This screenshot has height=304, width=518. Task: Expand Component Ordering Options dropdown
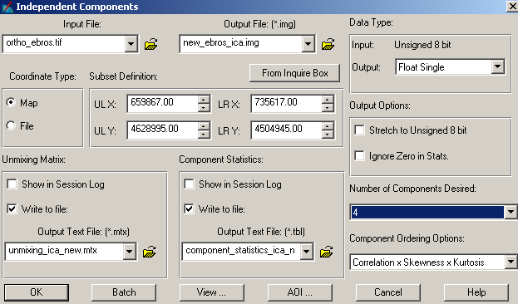(511, 262)
